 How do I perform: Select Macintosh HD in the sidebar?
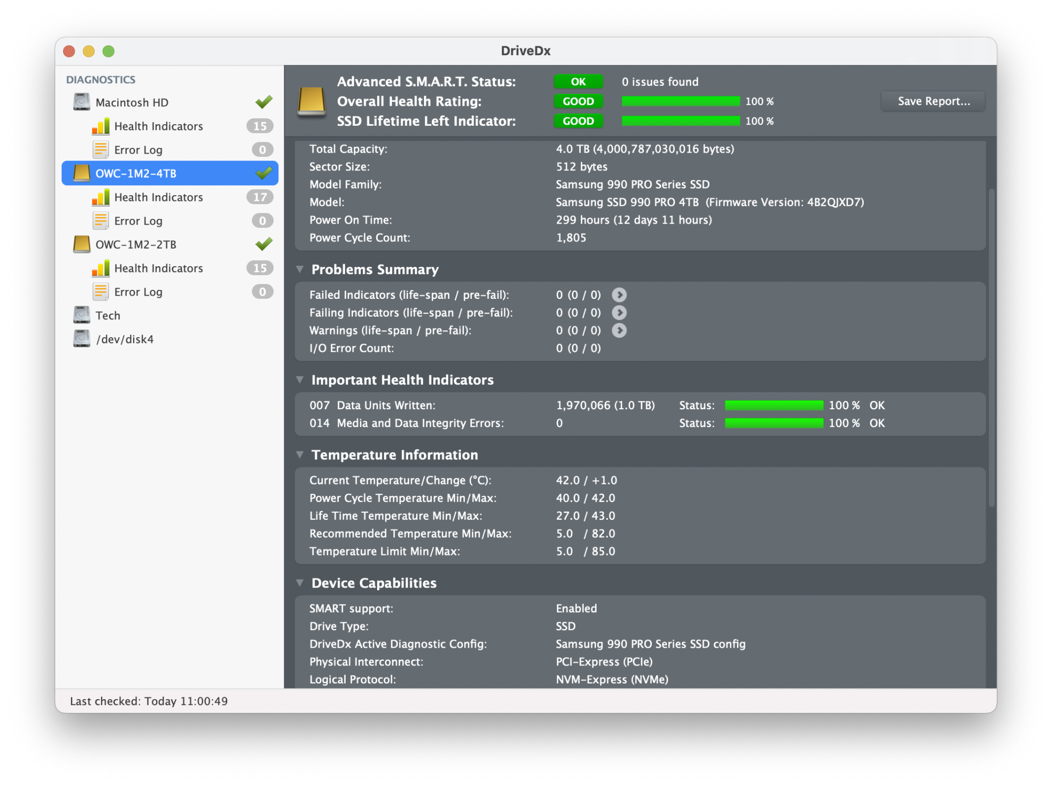[170, 102]
